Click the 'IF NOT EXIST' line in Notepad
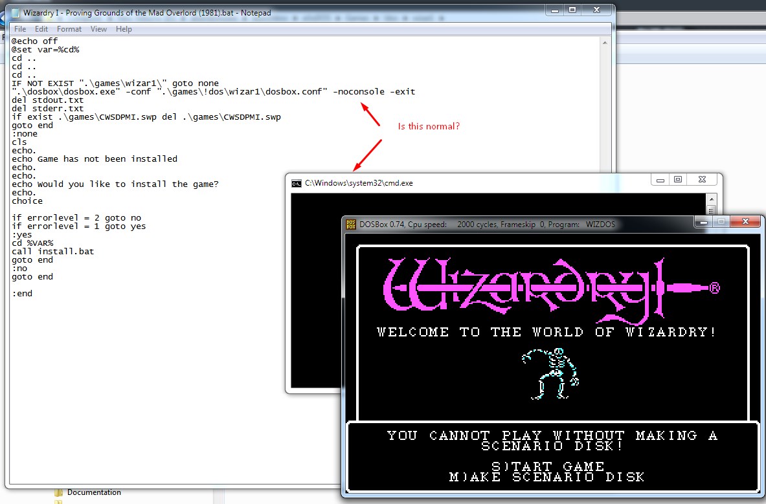766x504 pixels. coord(115,83)
